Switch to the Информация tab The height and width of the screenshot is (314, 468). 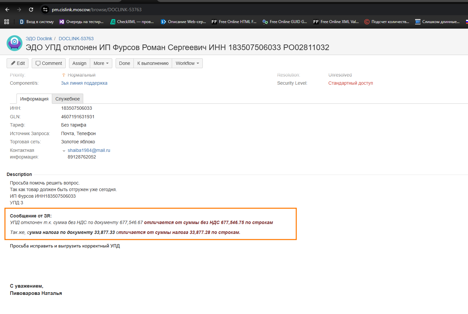34,99
